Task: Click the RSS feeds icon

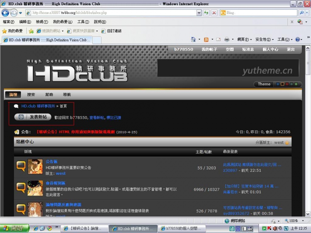Action: click(x=206, y=39)
